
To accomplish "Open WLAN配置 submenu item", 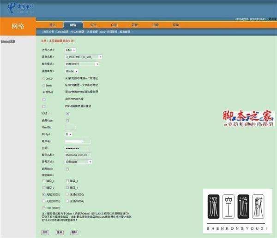I will pos(78,32).
